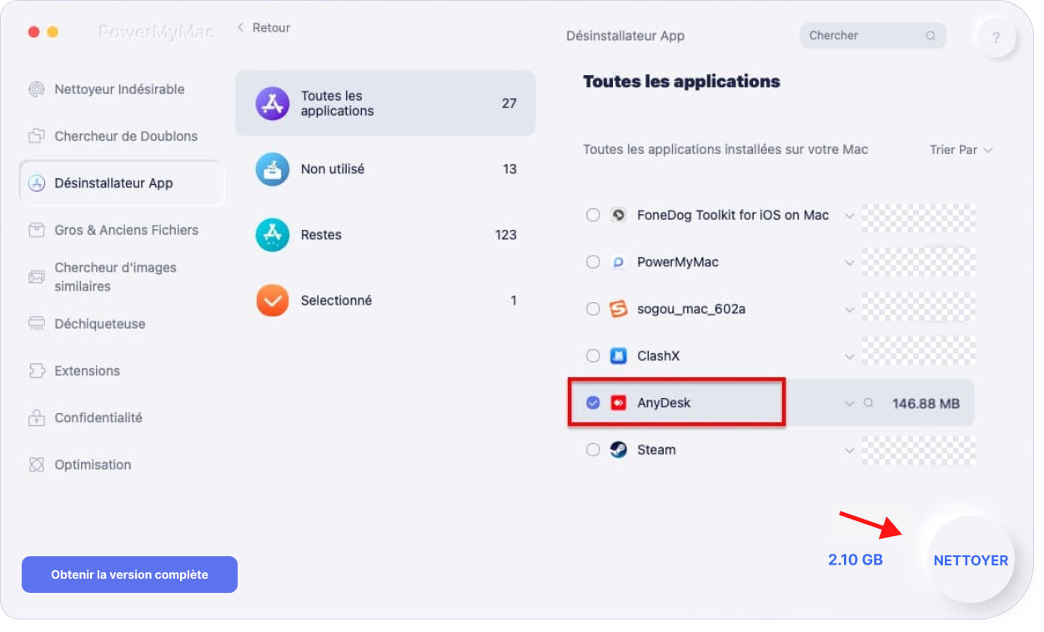
Task: Click the Steam app name
Action: [656, 450]
